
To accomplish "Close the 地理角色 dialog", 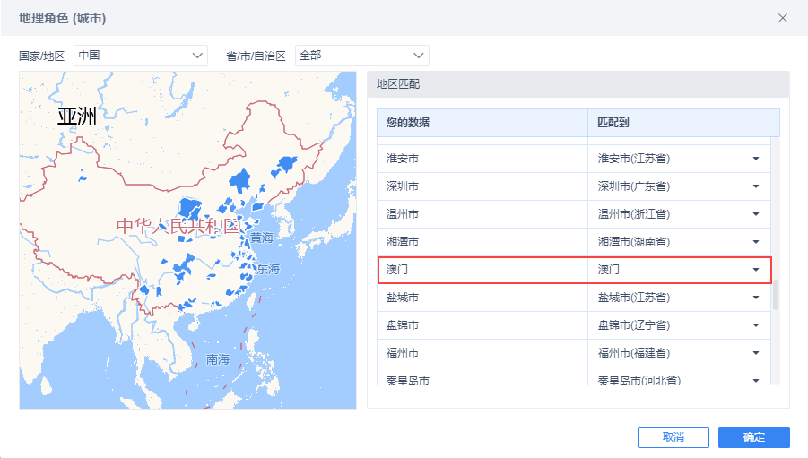I will 783,18.
